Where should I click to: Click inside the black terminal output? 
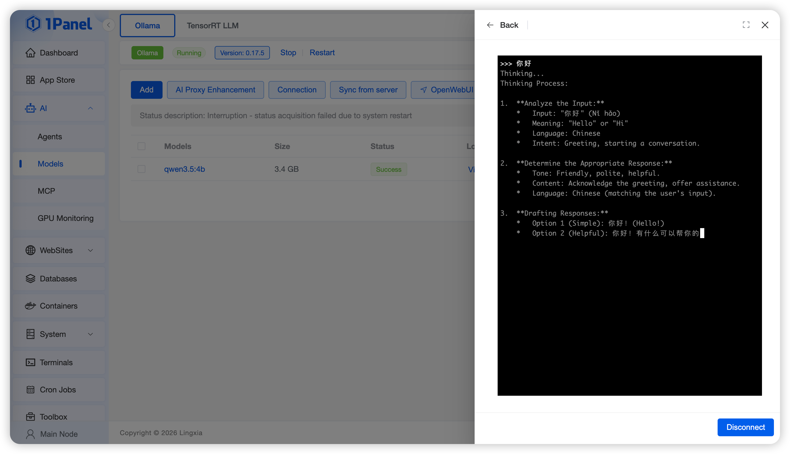click(x=629, y=312)
